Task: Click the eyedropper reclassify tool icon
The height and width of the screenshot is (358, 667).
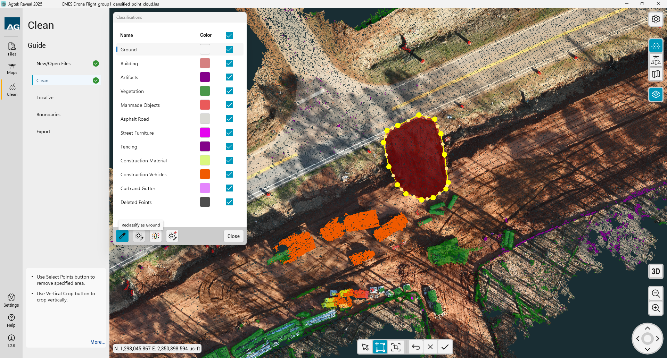Action: pyautogui.click(x=122, y=236)
